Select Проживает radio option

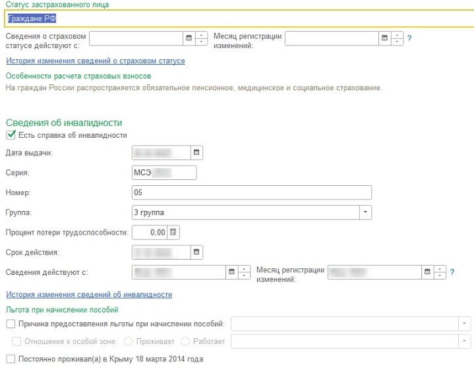tap(129, 341)
